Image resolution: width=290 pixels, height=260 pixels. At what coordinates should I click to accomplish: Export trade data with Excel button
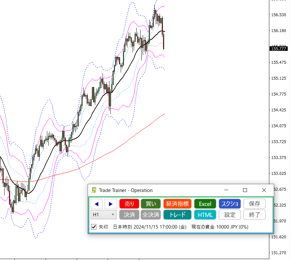[x=205, y=204]
